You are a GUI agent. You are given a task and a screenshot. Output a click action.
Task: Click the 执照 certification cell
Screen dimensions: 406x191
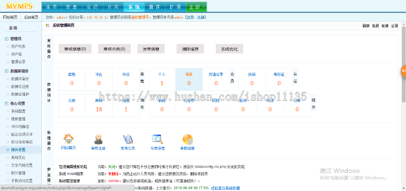click(252, 79)
